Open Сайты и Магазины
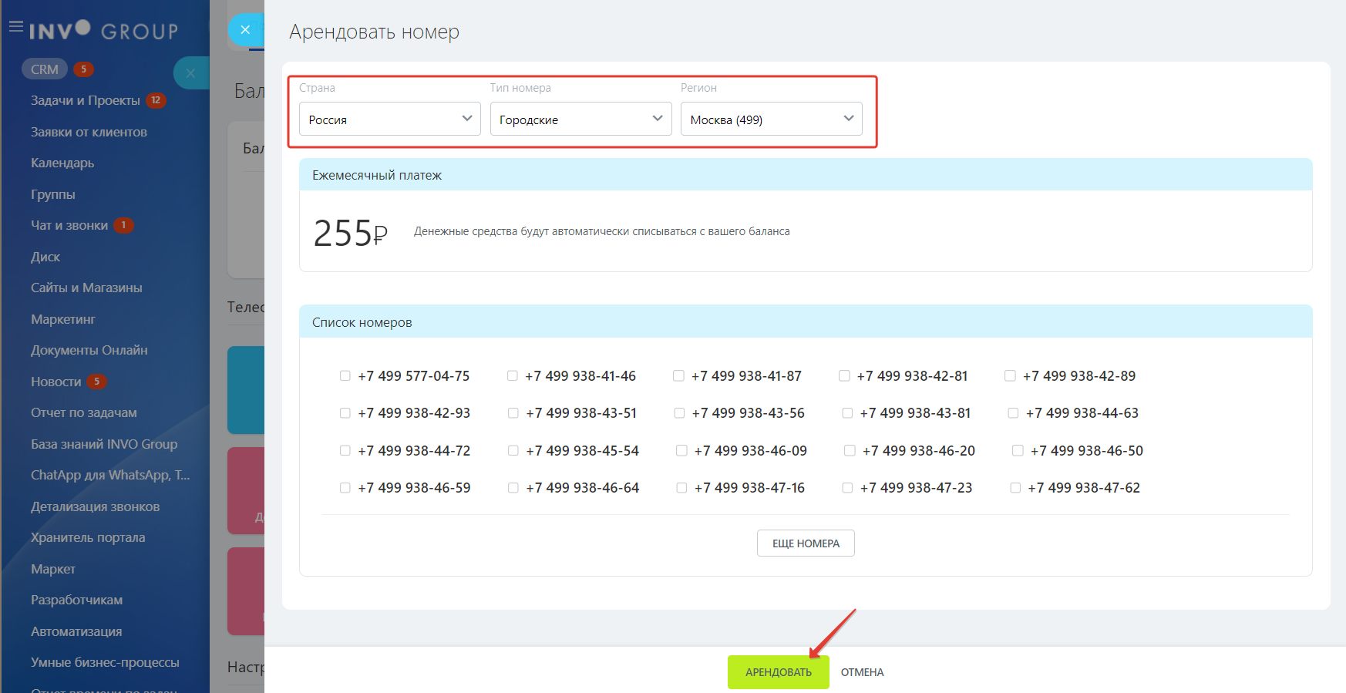The height and width of the screenshot is (693, 1346). click(x=86, y=288)
